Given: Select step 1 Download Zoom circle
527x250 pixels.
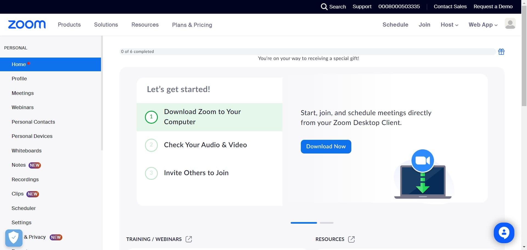Looking at the screenshot, I should tap(151, 117).
